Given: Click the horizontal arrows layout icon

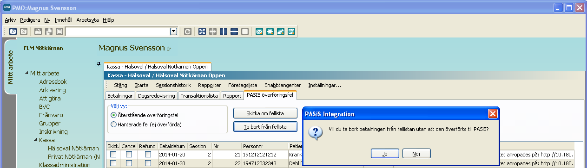Looking at the screenshot, I should tap(213, 31).
